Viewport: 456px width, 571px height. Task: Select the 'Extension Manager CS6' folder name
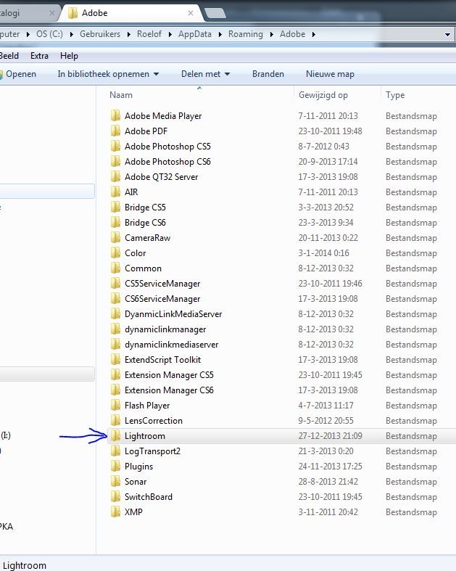click(169, 390)
